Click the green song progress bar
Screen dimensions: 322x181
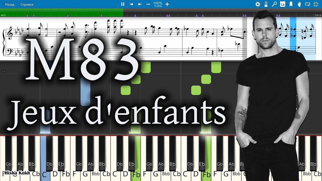point(62,13)
